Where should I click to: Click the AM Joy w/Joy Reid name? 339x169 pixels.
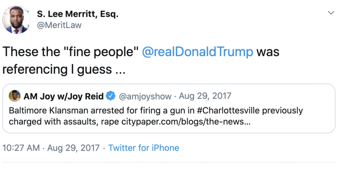(63, 96)
